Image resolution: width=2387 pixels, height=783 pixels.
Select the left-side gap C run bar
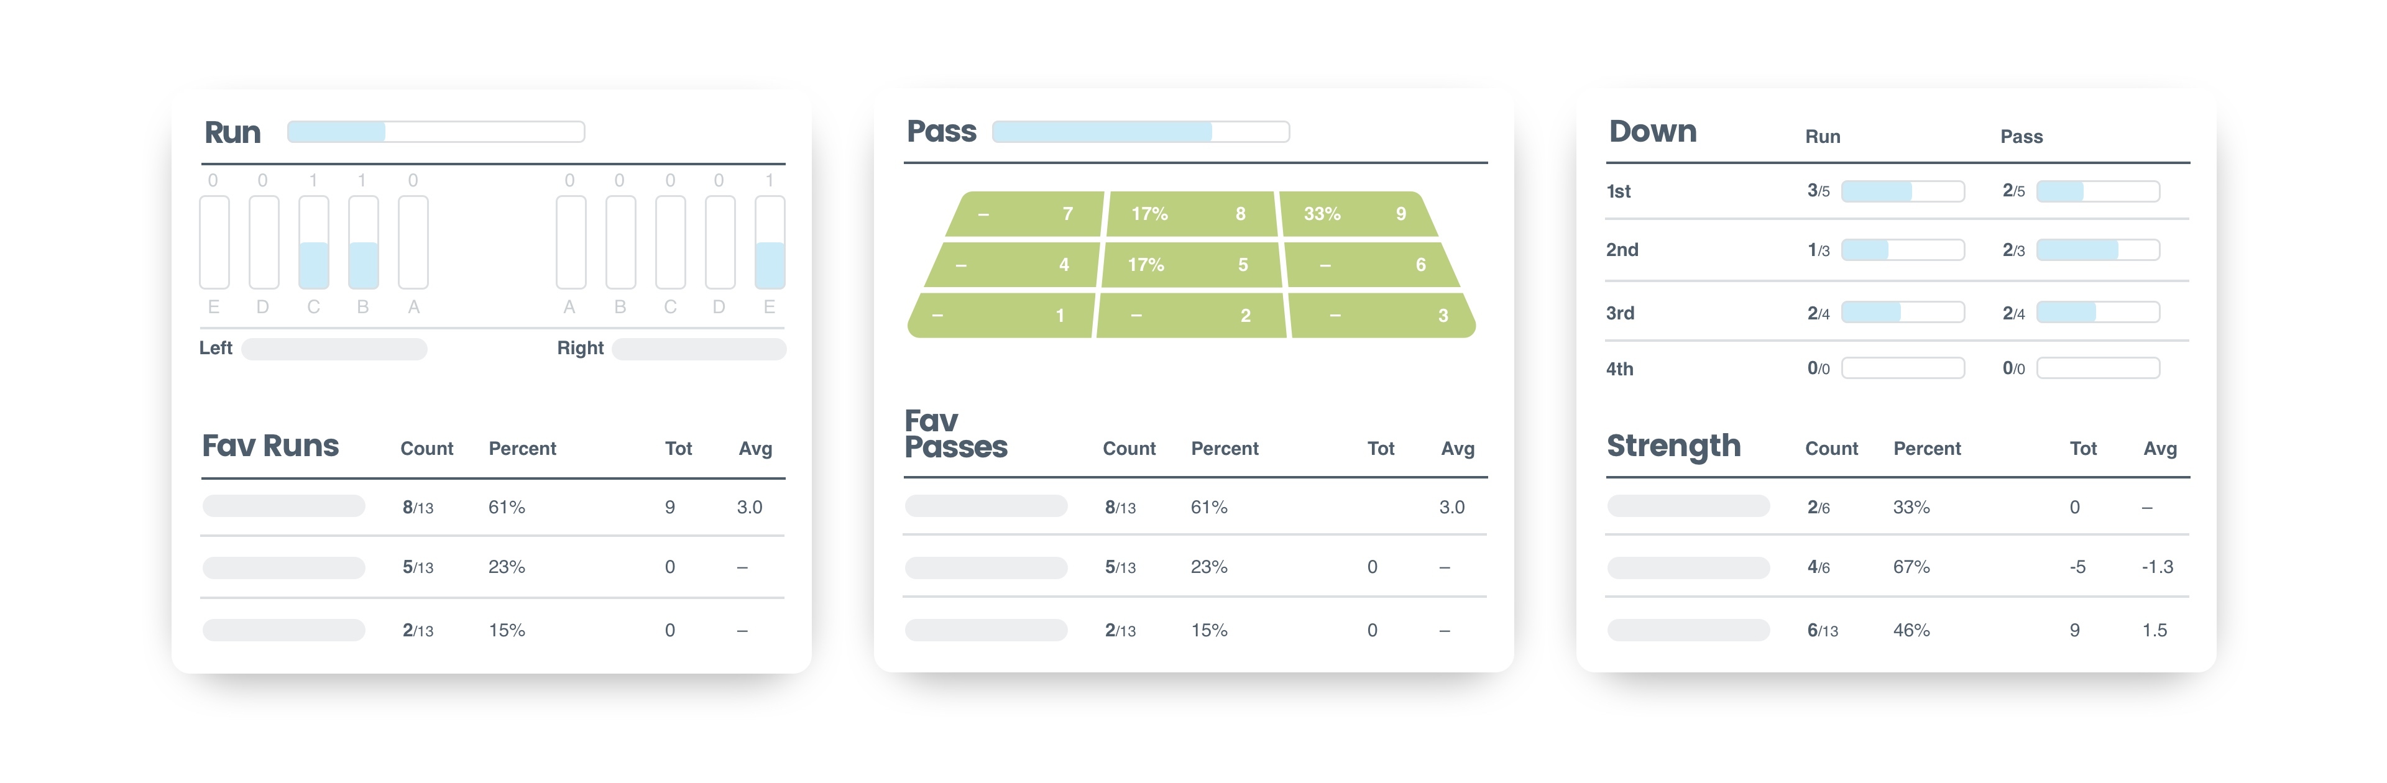point(314,243)
